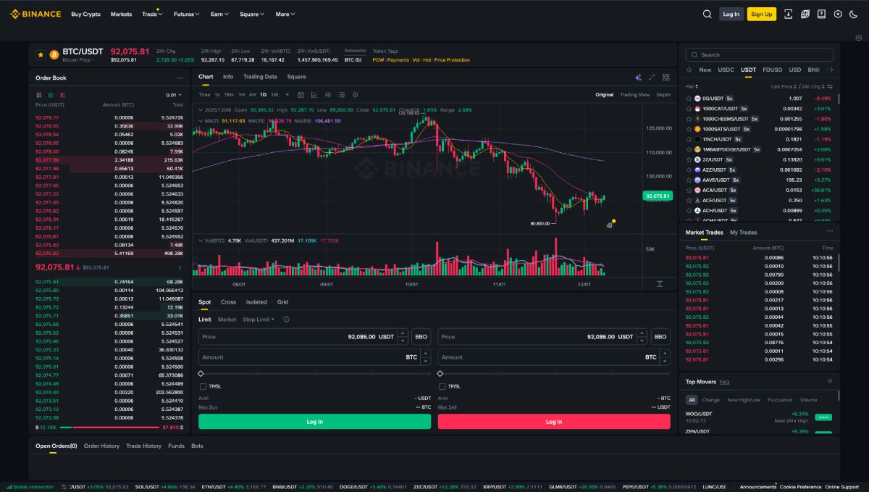Open order book 0.01 precision dropdown

point(174,95)
